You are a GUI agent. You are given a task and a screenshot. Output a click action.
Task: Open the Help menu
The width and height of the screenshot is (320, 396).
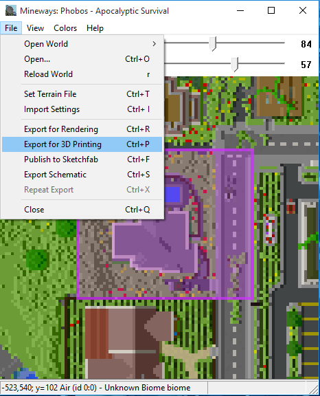click(95, 28)
